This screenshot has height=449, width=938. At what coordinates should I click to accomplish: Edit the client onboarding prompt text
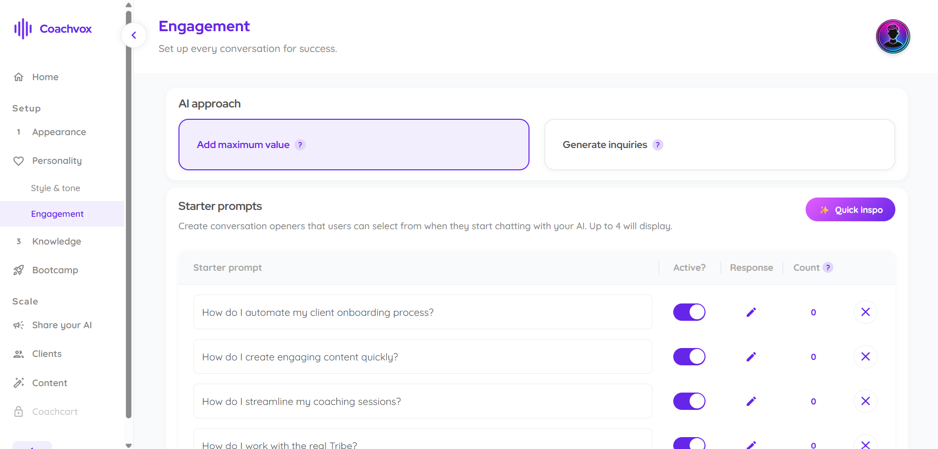423,312
